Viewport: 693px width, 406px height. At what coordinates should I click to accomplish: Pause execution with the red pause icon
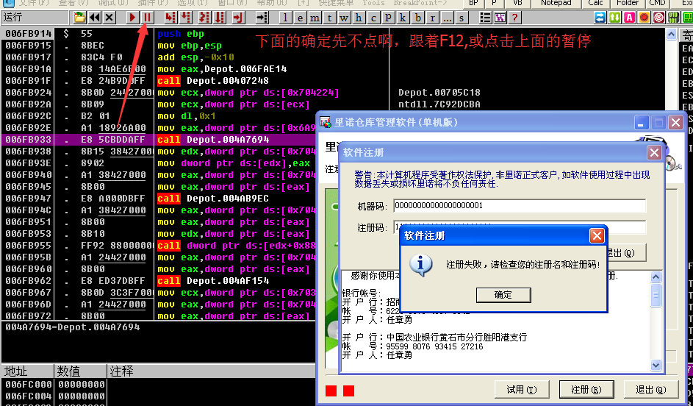click(147, 18)
